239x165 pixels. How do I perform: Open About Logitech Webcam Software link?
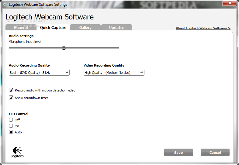tap(203, 28)
